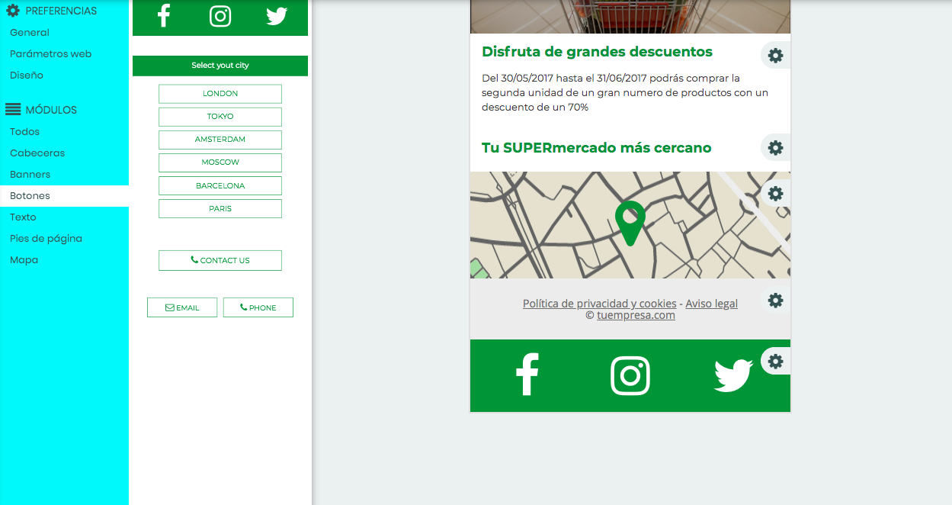Screen dimensions: 952x505
Task: Click the Facebook icon in the module panel
Action: pos(163,15)
